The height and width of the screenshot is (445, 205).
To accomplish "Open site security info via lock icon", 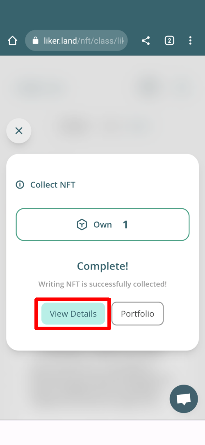I will point(35,41).
